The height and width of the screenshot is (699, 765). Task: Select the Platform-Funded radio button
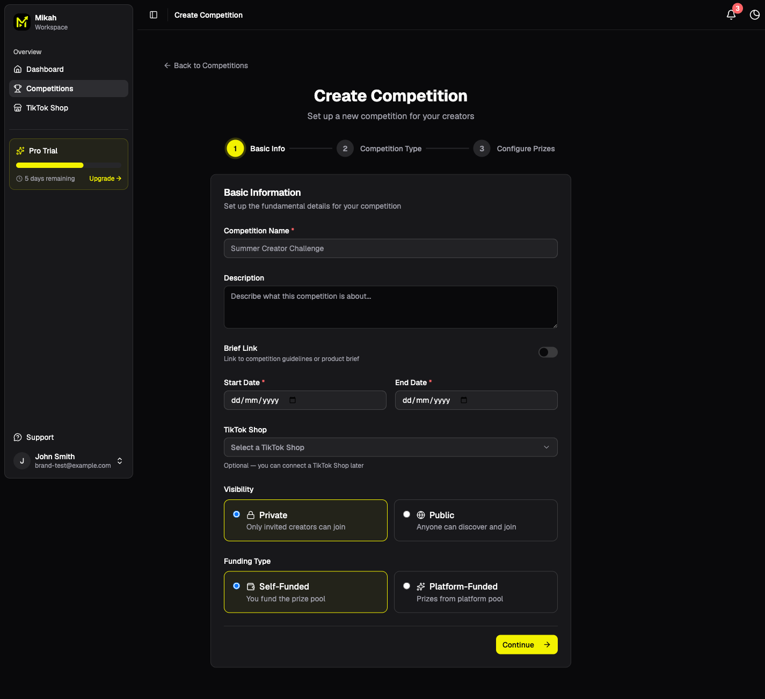coord(406,586)
